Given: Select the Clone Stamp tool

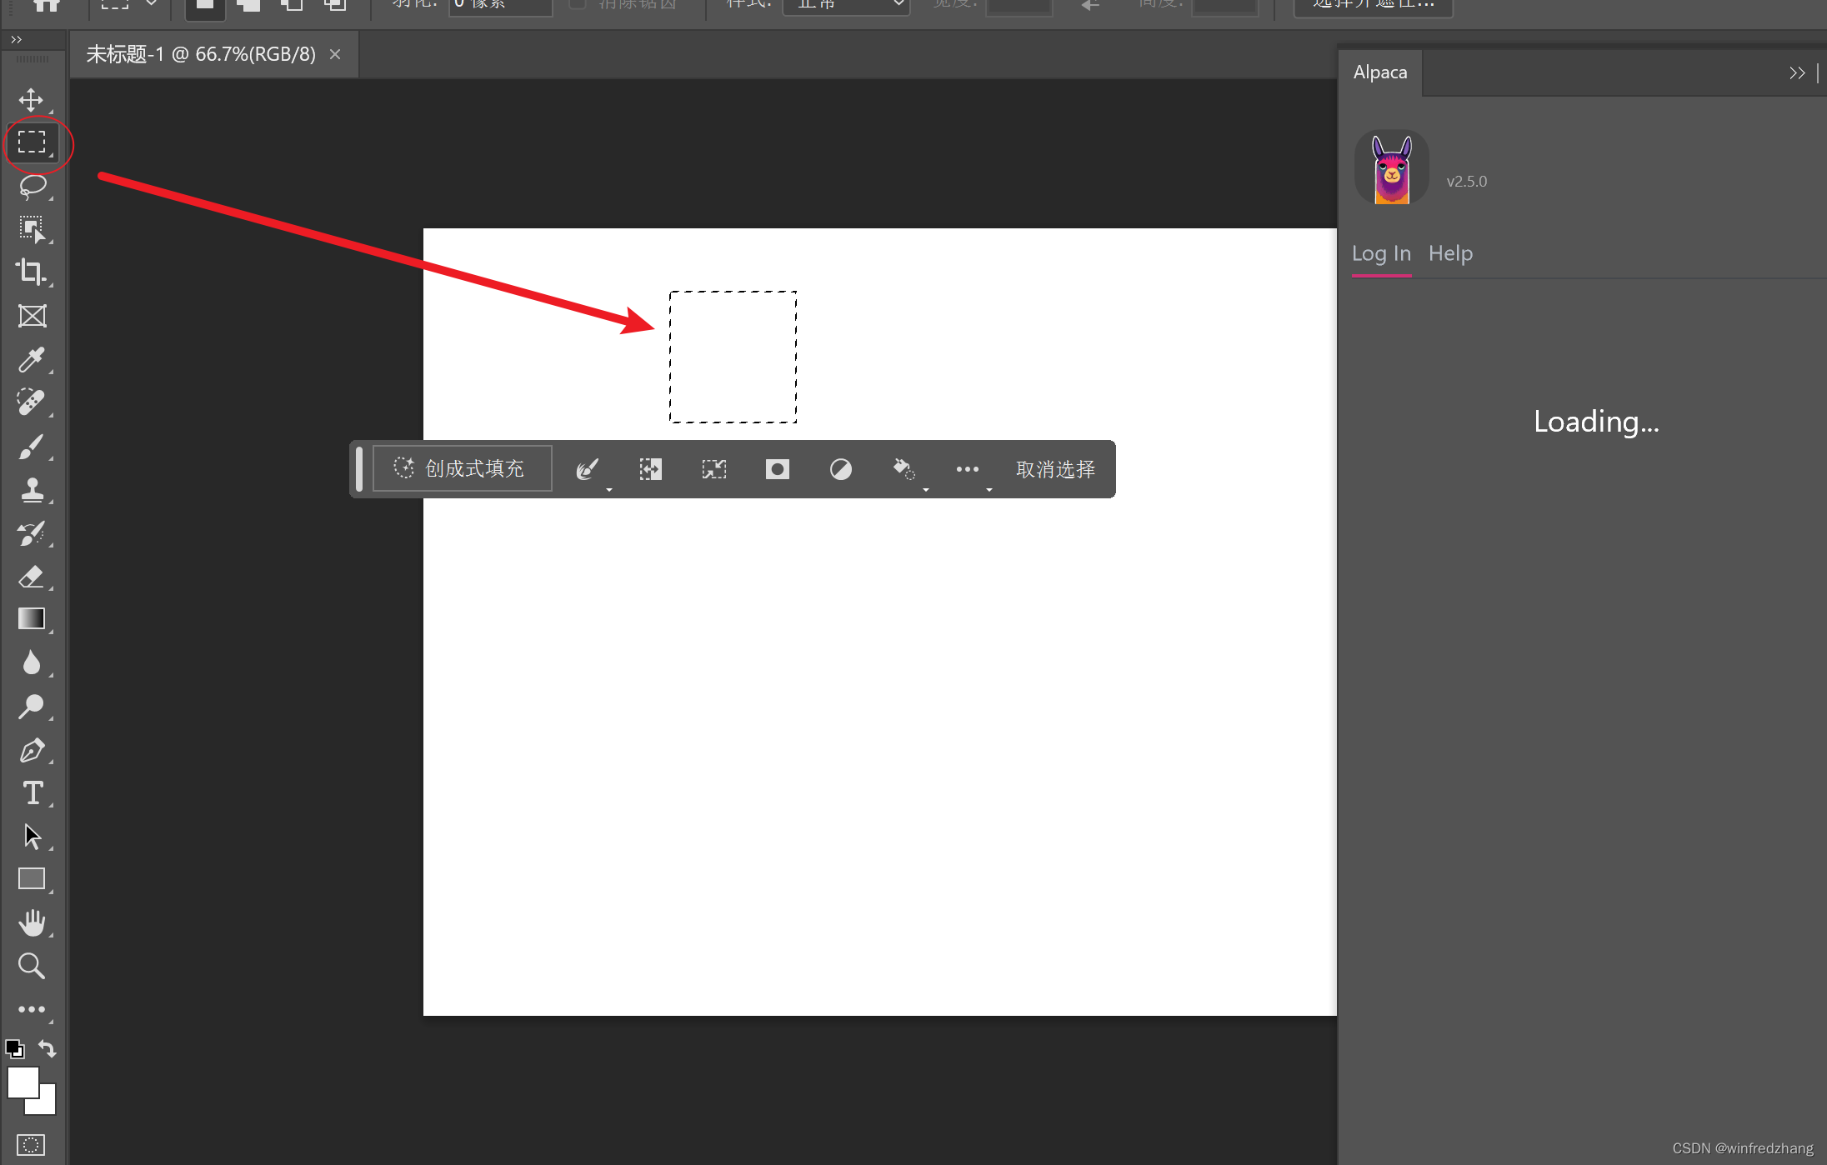Looking at the screenshot, I should (x=32, y=489).
